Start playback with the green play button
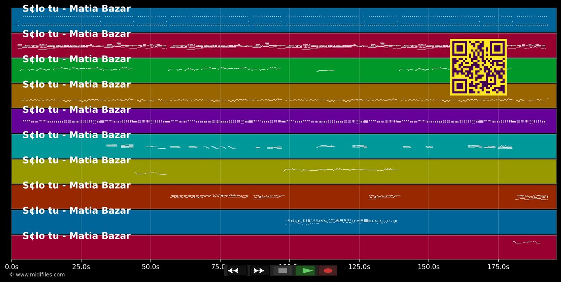This screenshot has height=282, width=561. tap(306, 271)
